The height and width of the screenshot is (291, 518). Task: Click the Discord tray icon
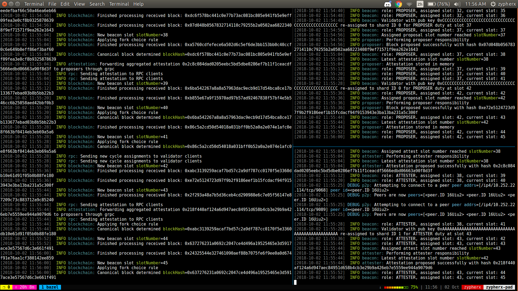388,4
